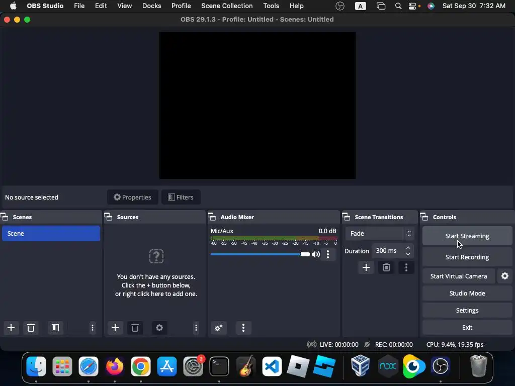The height and width of the screenshot is (386, 515).
Task: Open Visual Studio Code from the Dock
Action: point(272,366)
